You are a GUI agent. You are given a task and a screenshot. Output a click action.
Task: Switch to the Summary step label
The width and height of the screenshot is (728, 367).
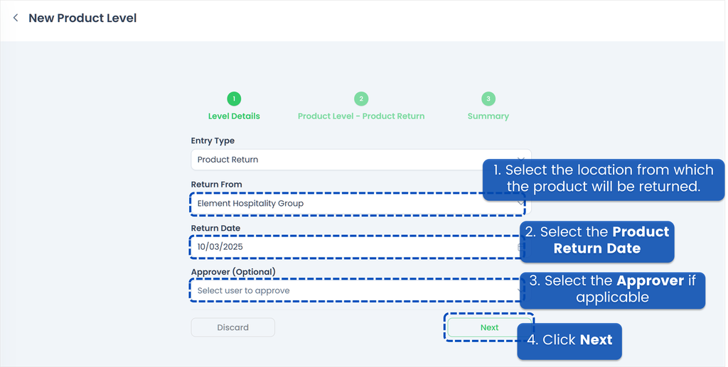[x=488, y=116]
